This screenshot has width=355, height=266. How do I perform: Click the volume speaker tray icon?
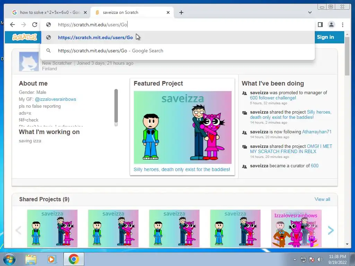(320, 259)
